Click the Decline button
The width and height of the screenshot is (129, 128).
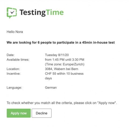(x=42, y=113)
